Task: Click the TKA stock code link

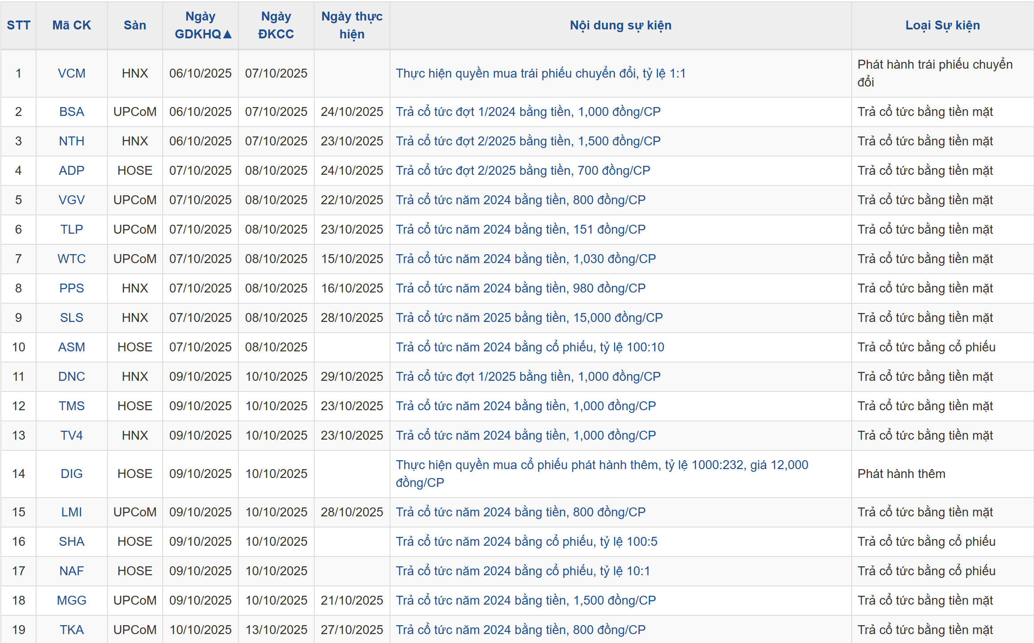Action: 71,630
